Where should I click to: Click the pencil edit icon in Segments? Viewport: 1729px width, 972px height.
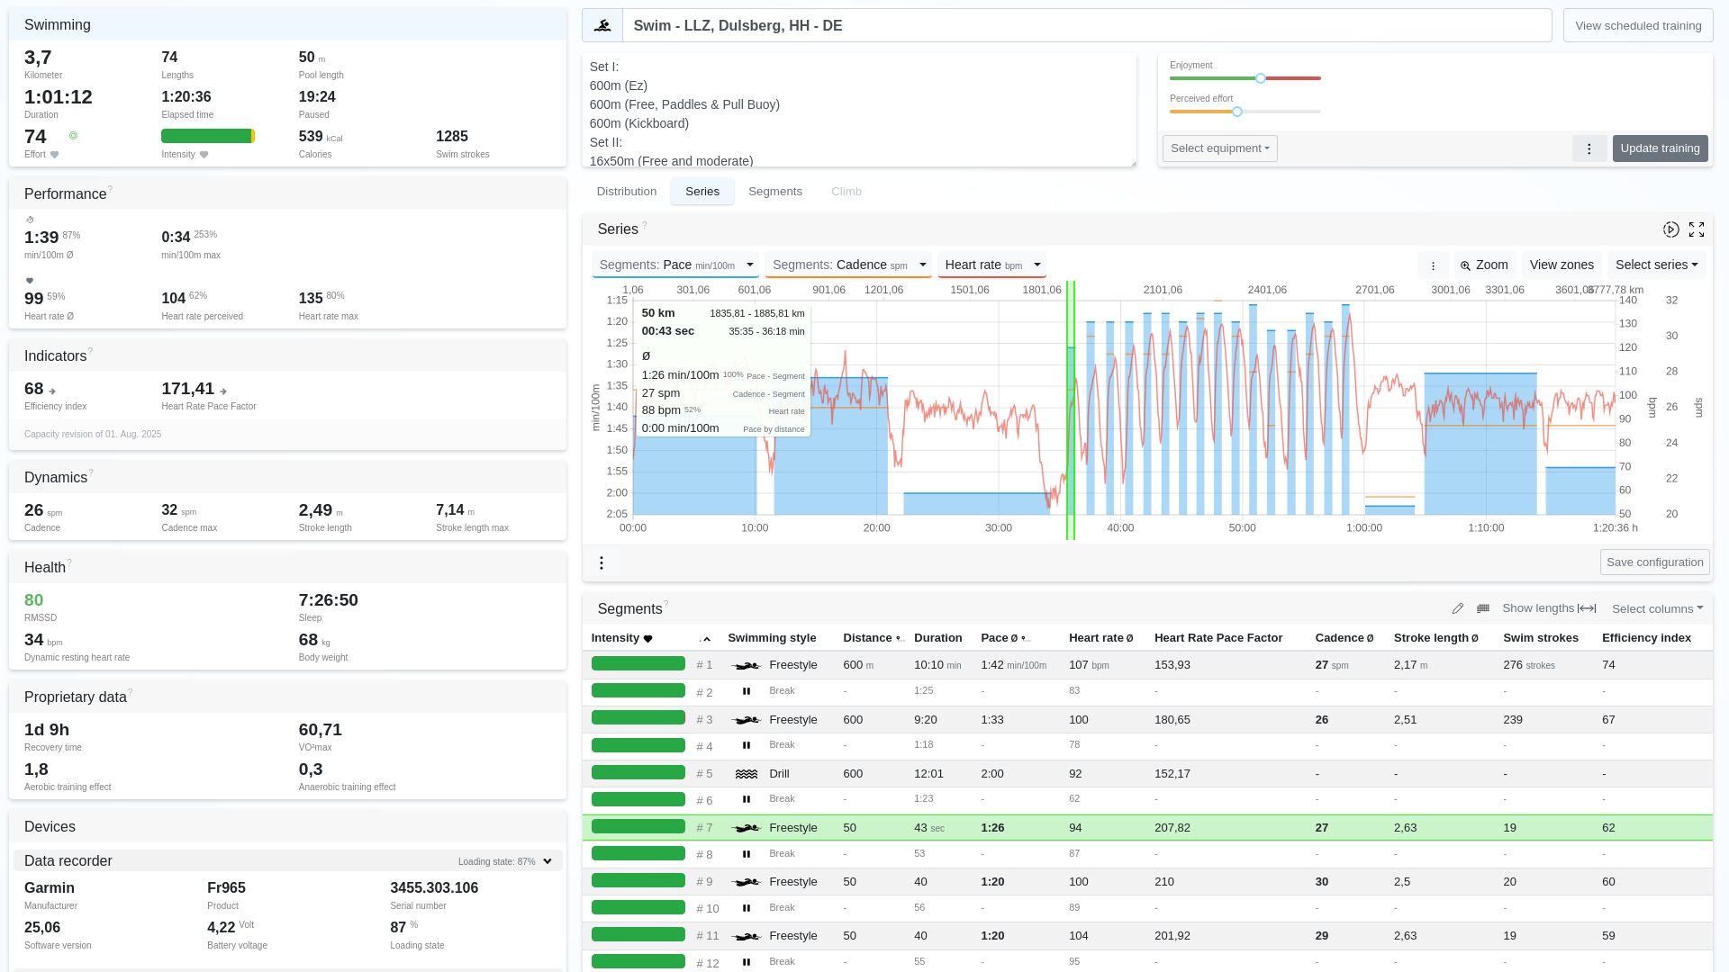1458,608
